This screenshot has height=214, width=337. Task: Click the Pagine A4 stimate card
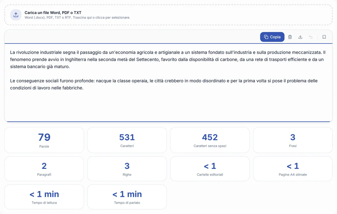[293, 169]
